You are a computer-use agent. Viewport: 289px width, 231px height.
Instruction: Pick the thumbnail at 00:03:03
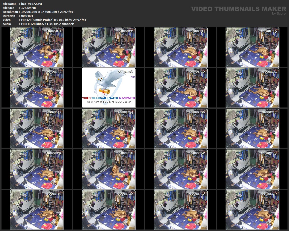[x=252, y=169]
